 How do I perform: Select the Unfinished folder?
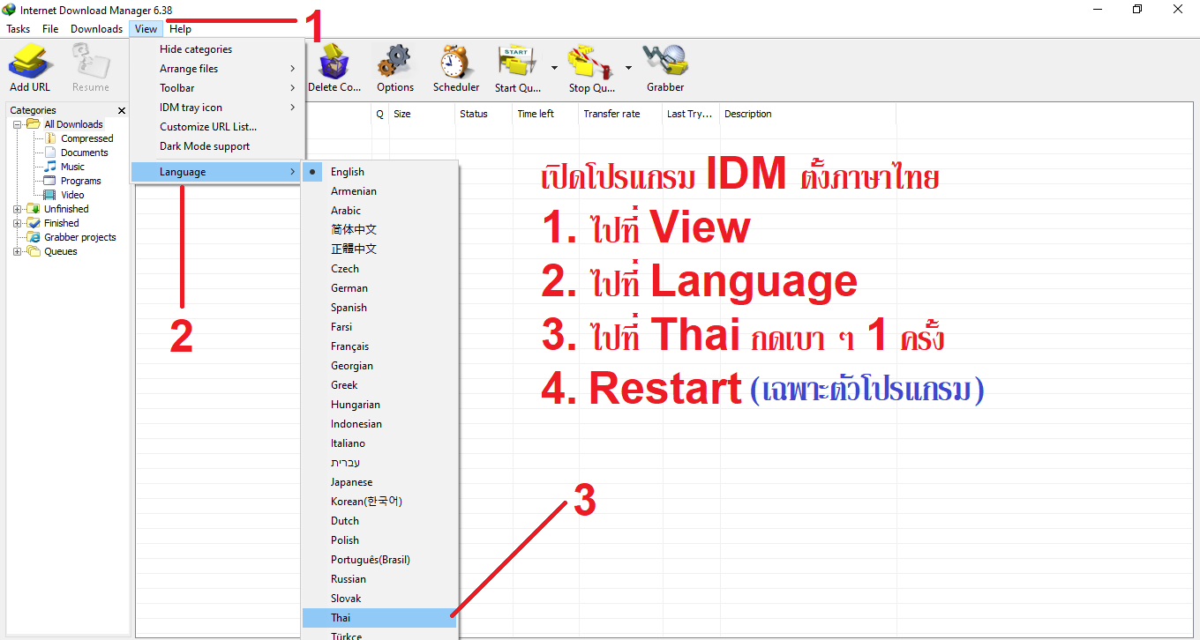(66, 209)
